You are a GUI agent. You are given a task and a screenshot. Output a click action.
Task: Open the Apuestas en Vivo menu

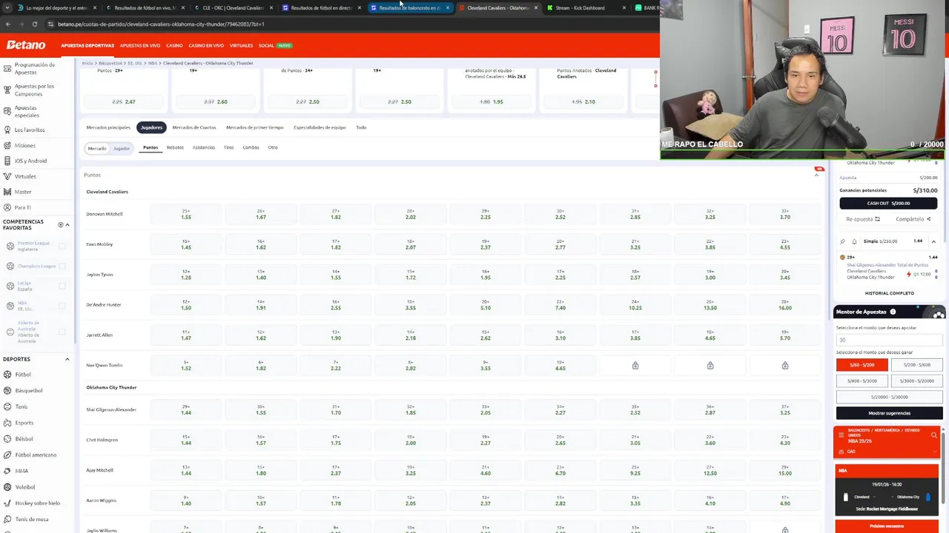(x=140, y=45)
